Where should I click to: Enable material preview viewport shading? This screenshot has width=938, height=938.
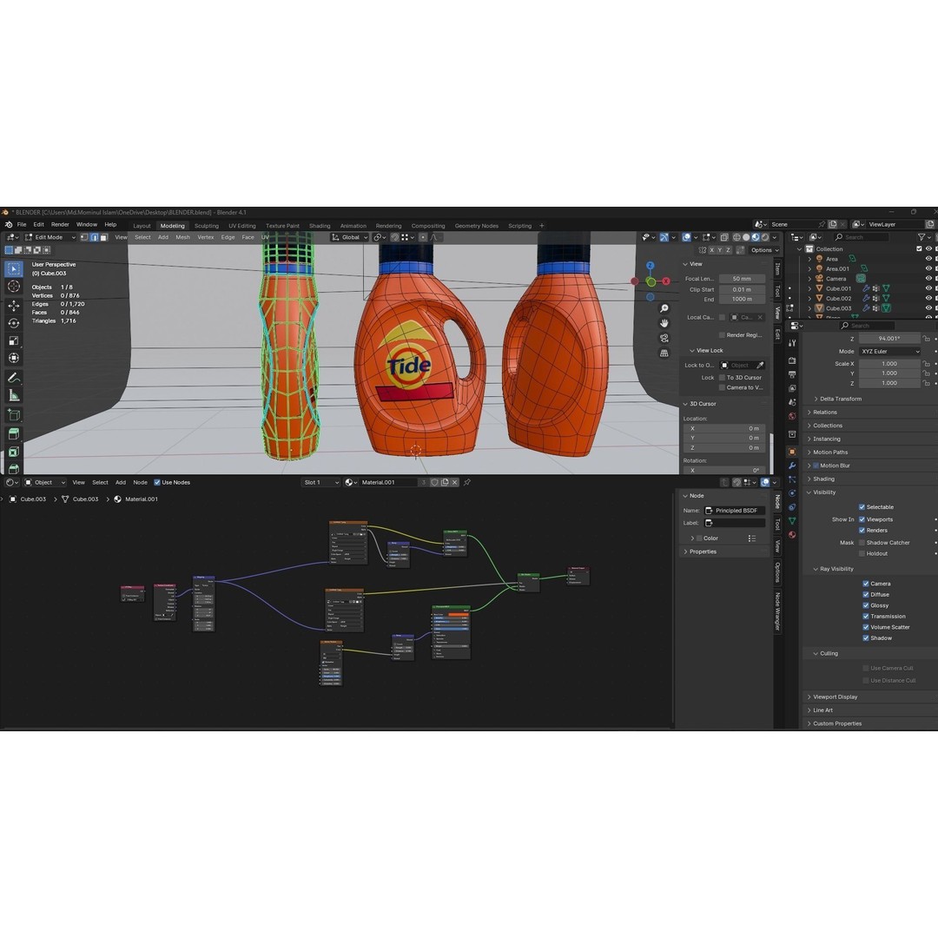[x=756, y=237]
